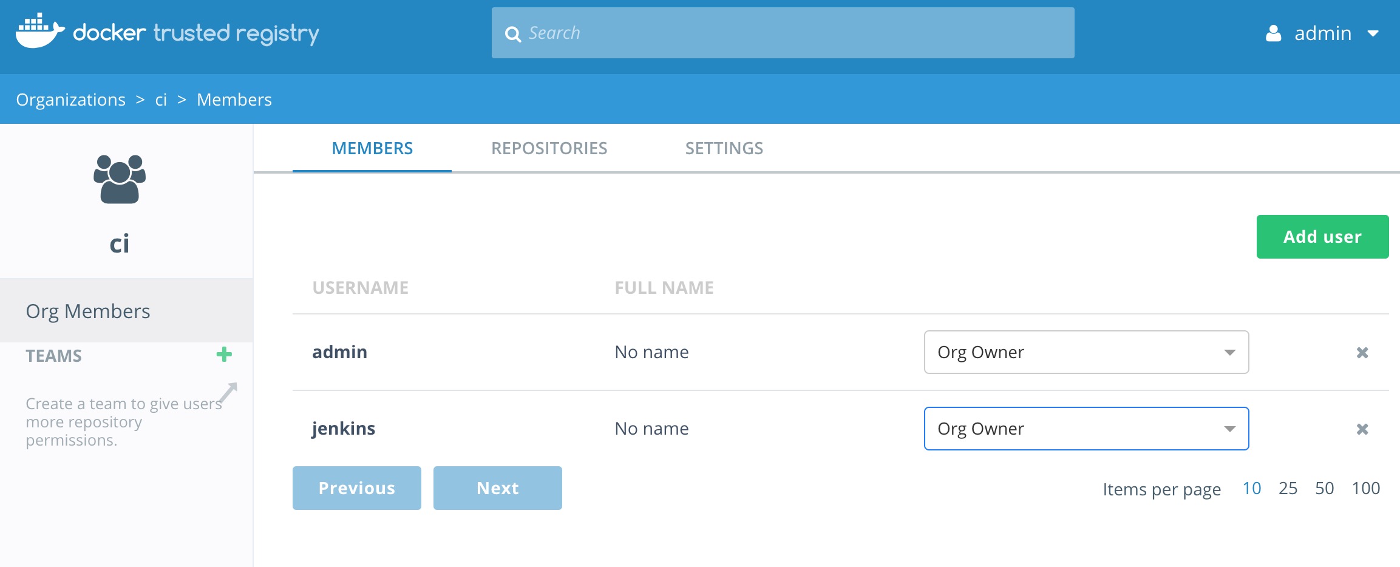The width and height of the screenshot is (1400, 567).
Task: Click No name in the jenkins row
Action: [x=652, y=429]
